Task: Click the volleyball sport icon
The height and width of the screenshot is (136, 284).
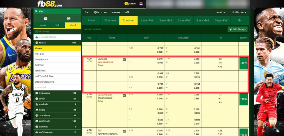Action: [x=37, y=116]
